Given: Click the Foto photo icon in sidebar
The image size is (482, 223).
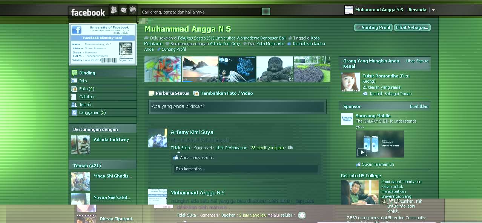Looking at the screenshot, I should (74, 89).
